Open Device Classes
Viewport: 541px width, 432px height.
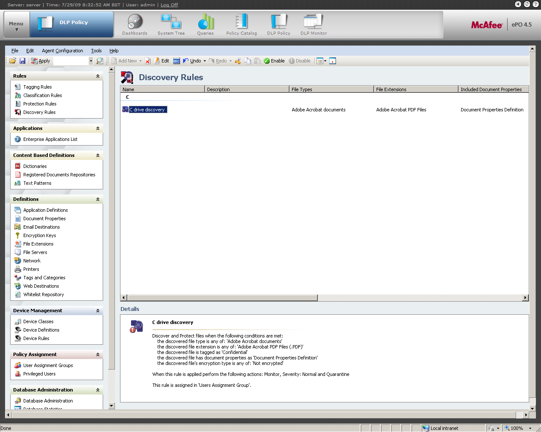point(38,321)
